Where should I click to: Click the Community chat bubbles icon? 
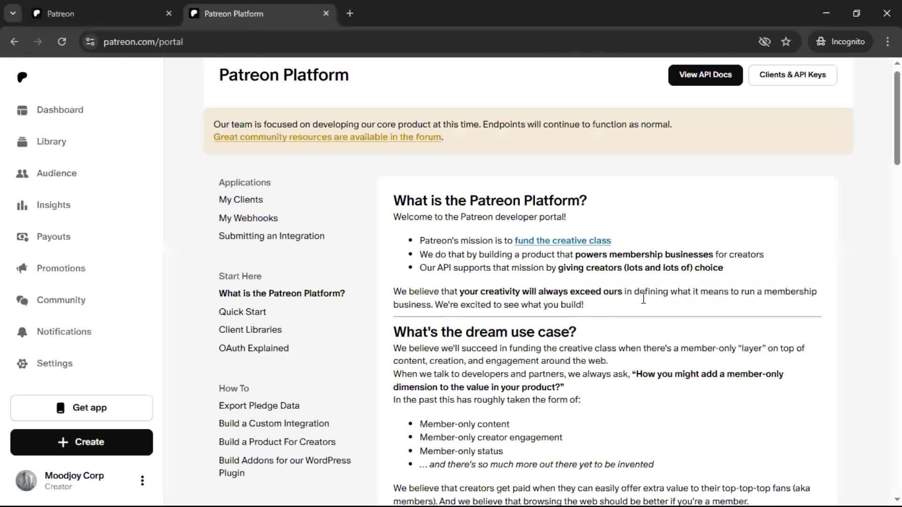(x=22, y=300)
